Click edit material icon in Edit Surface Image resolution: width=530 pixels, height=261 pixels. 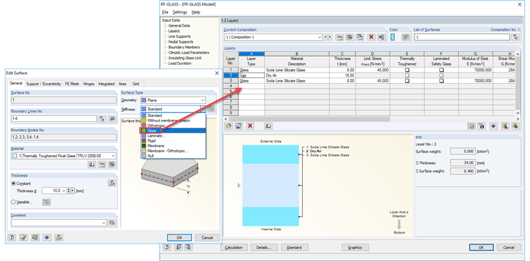click(112, 165)
